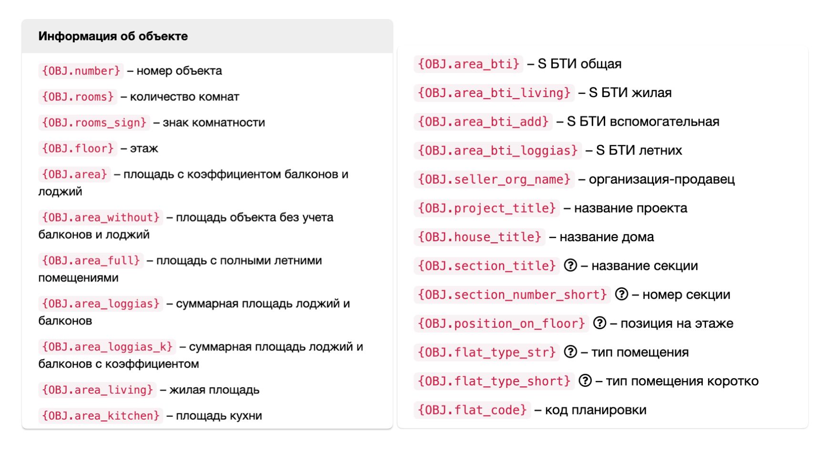The width and height of the screenshot is (832, 451).
Task: Pick the {OBJ.project_title} variable tag
Action: point(487,208)
